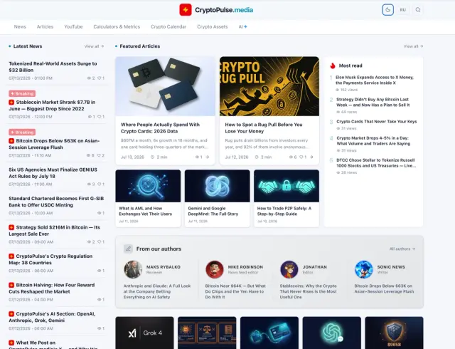Click views eye icon on Tokenized Assets news
The image size is (455, 349).
[x=89, y=78]
